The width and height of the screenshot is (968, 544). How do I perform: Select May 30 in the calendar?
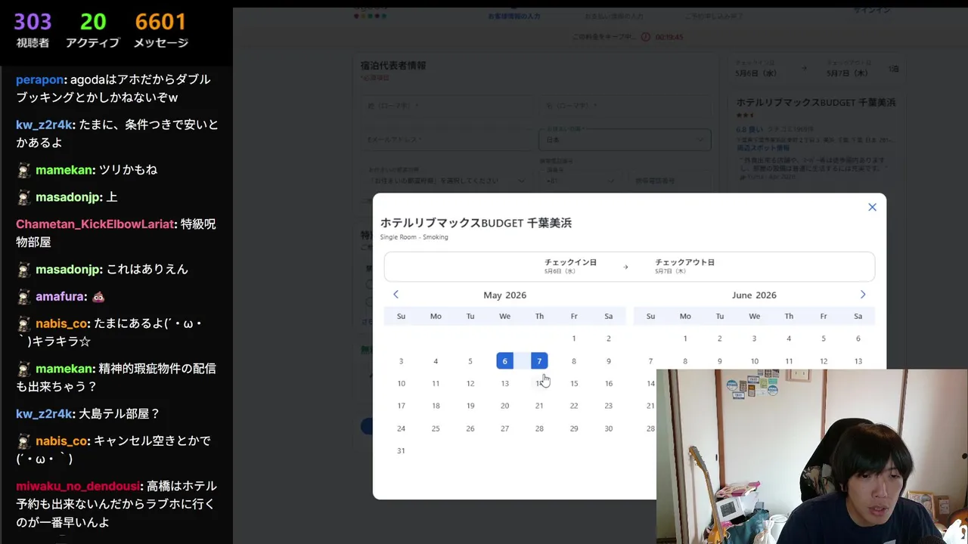coord(609,428)
